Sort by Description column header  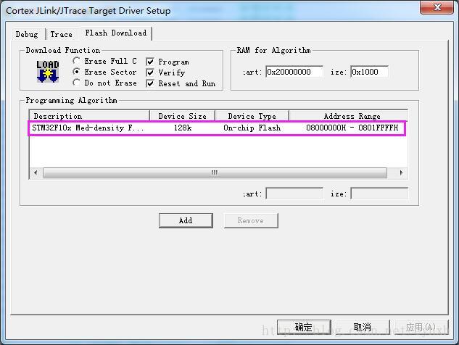tap(89, 116)
